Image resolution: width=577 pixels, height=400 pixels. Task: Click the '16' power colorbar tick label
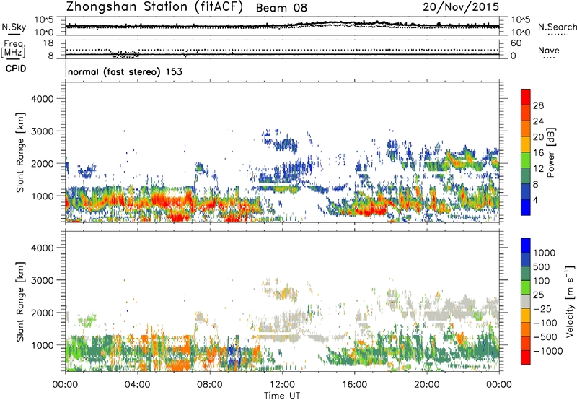tap(538, 153)
